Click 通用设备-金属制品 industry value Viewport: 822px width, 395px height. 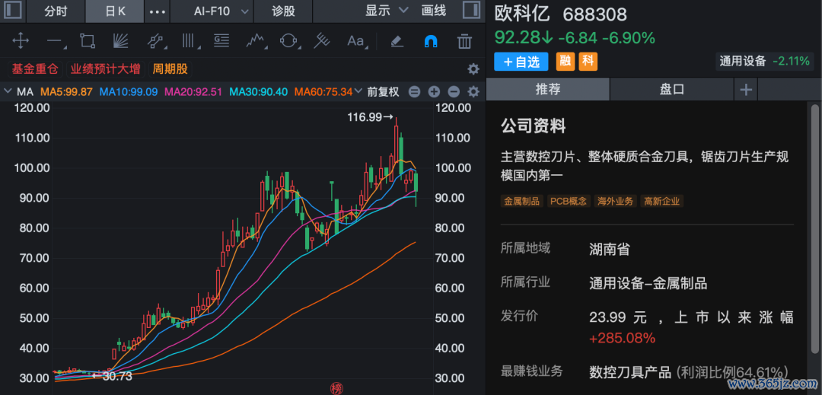click(648, 284)
